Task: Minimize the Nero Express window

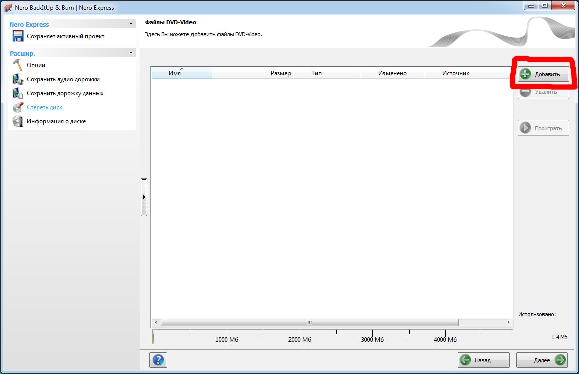Action: click(531, 6)
